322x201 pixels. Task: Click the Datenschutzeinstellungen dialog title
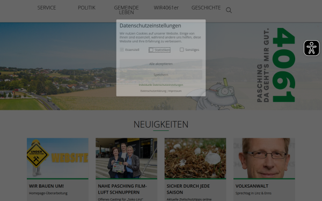pyautogui.click(x=150, y=26)
